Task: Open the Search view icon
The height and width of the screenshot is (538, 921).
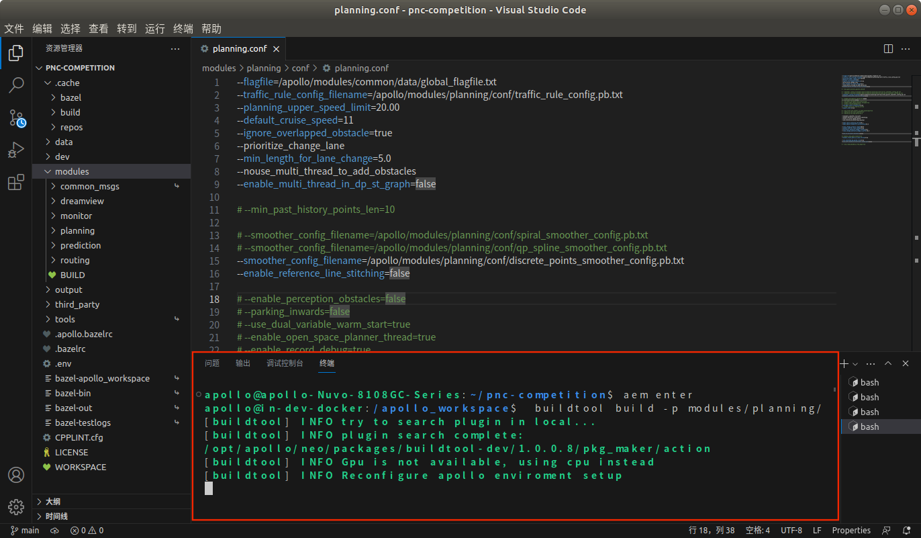Action: pos(16,85)
